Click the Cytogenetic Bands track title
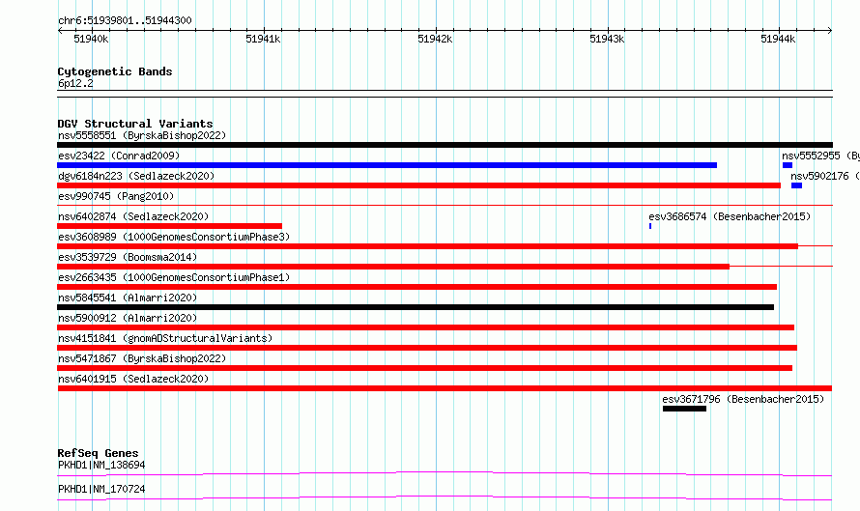 tap(115, 71)
